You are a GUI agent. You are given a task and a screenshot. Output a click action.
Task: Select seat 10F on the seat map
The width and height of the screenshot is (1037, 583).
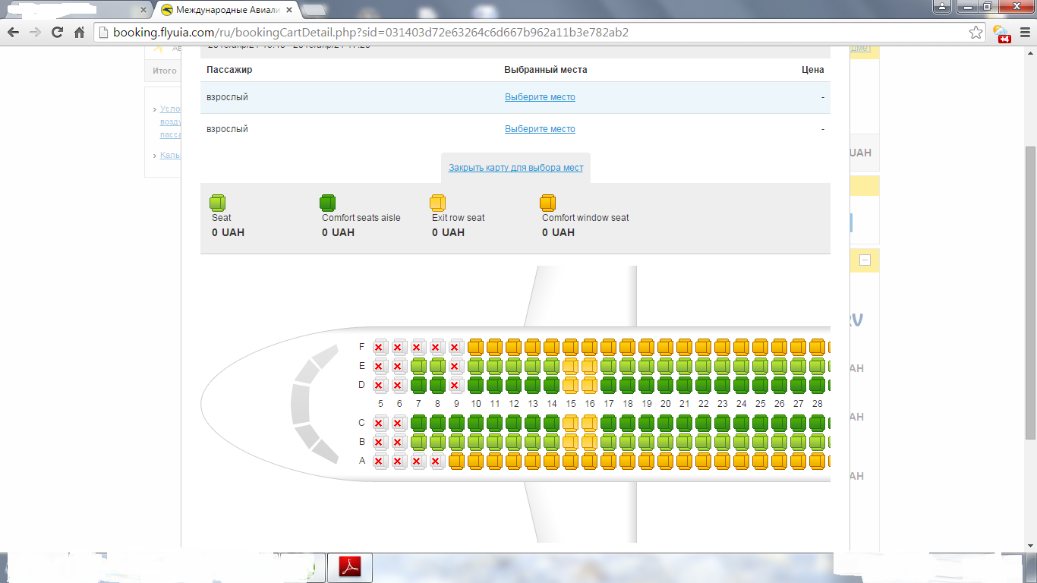(x=476, y=348)
